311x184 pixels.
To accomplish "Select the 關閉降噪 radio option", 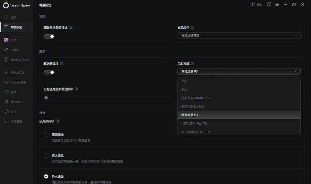I will pos(46,135).
